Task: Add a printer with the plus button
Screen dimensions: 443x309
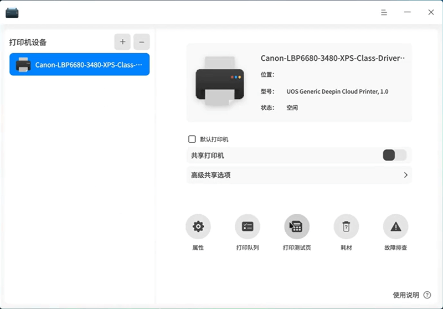Action: pos(122,42)
